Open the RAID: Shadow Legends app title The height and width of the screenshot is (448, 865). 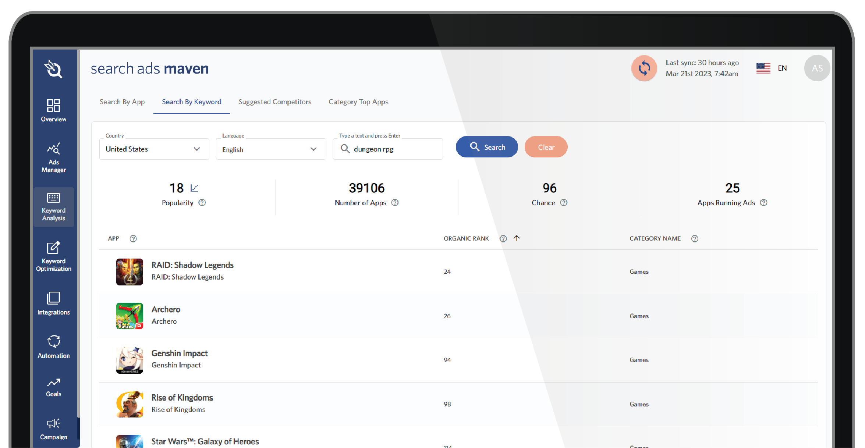(192, 265)
